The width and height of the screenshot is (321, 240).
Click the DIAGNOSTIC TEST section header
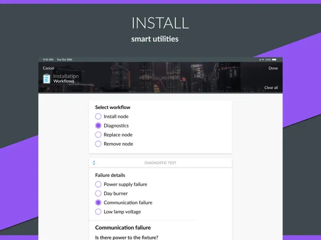coord(160,163)
